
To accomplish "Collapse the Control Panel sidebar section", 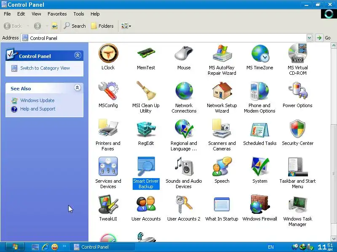I will point(78,55).
